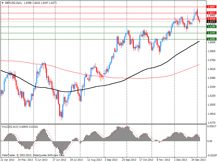Click the 1.5620 price scale value

(x=212, y=69)
